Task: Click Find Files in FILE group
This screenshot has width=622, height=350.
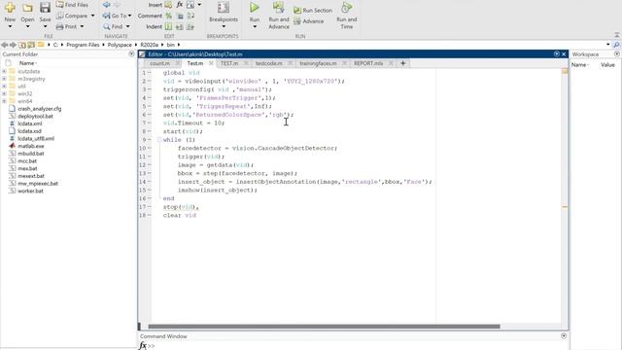Action: [72, 5]
